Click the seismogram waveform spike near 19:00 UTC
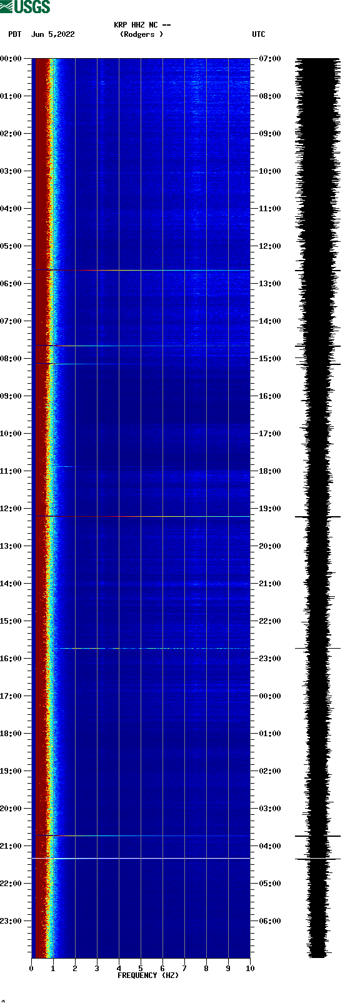This screenshot has height=1008, width=345. click(317, 517)
